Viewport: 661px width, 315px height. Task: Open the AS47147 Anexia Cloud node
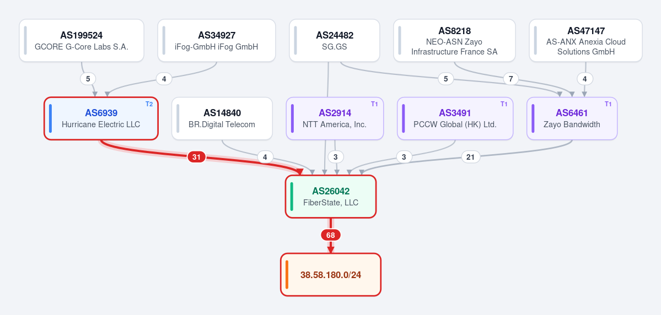click(x=585, y=40)
